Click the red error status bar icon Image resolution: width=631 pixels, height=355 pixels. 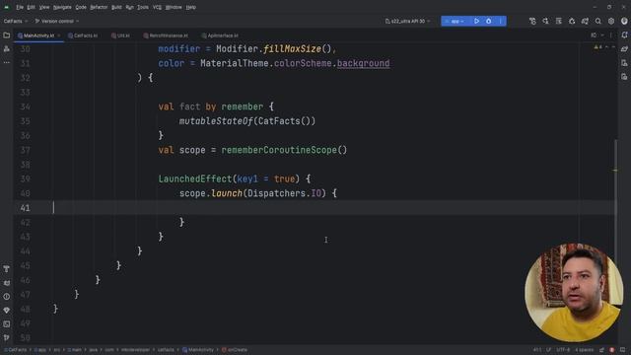[x=611, y=350]
